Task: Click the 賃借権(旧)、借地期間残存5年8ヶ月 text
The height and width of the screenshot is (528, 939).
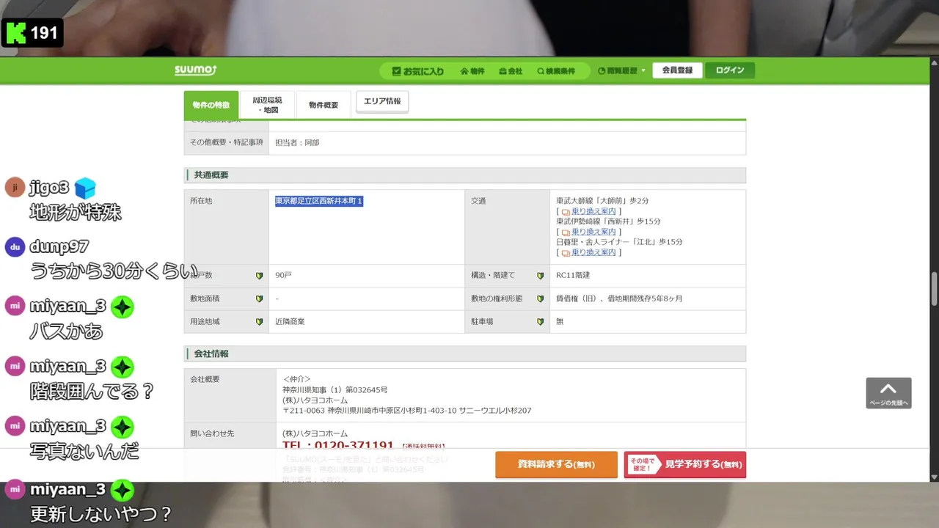Action: tap(620, 299)
